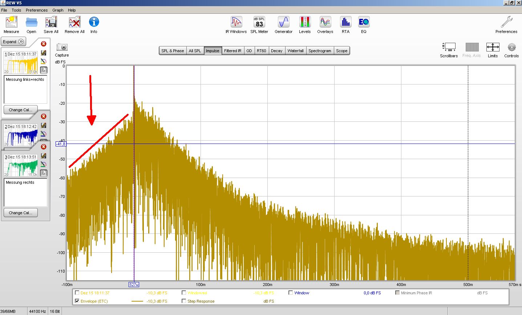This screenshot has height=315, width=522.
Task: Click the 'Messung rechts' notes field
Action: click(25, 192)
